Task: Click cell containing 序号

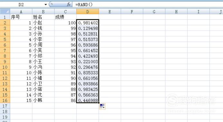Action: pos(21,17)
